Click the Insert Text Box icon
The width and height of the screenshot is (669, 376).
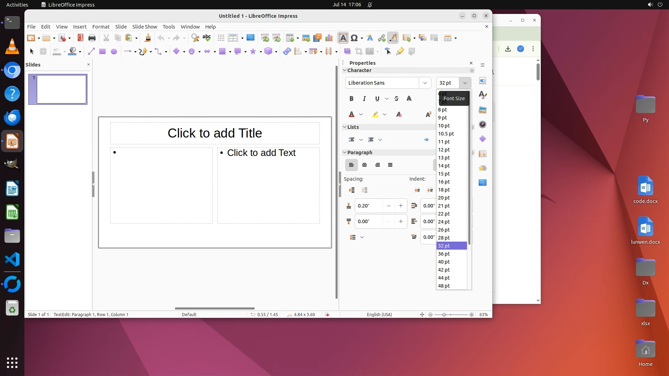pos(343,38)
